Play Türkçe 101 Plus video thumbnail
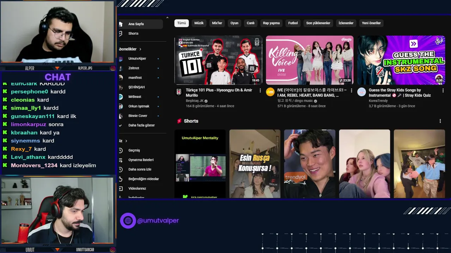Image resolution: width=451 pixels, height=253 pixels. (218, 60)
